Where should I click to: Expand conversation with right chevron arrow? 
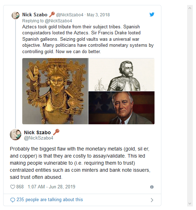coord(152,200)
